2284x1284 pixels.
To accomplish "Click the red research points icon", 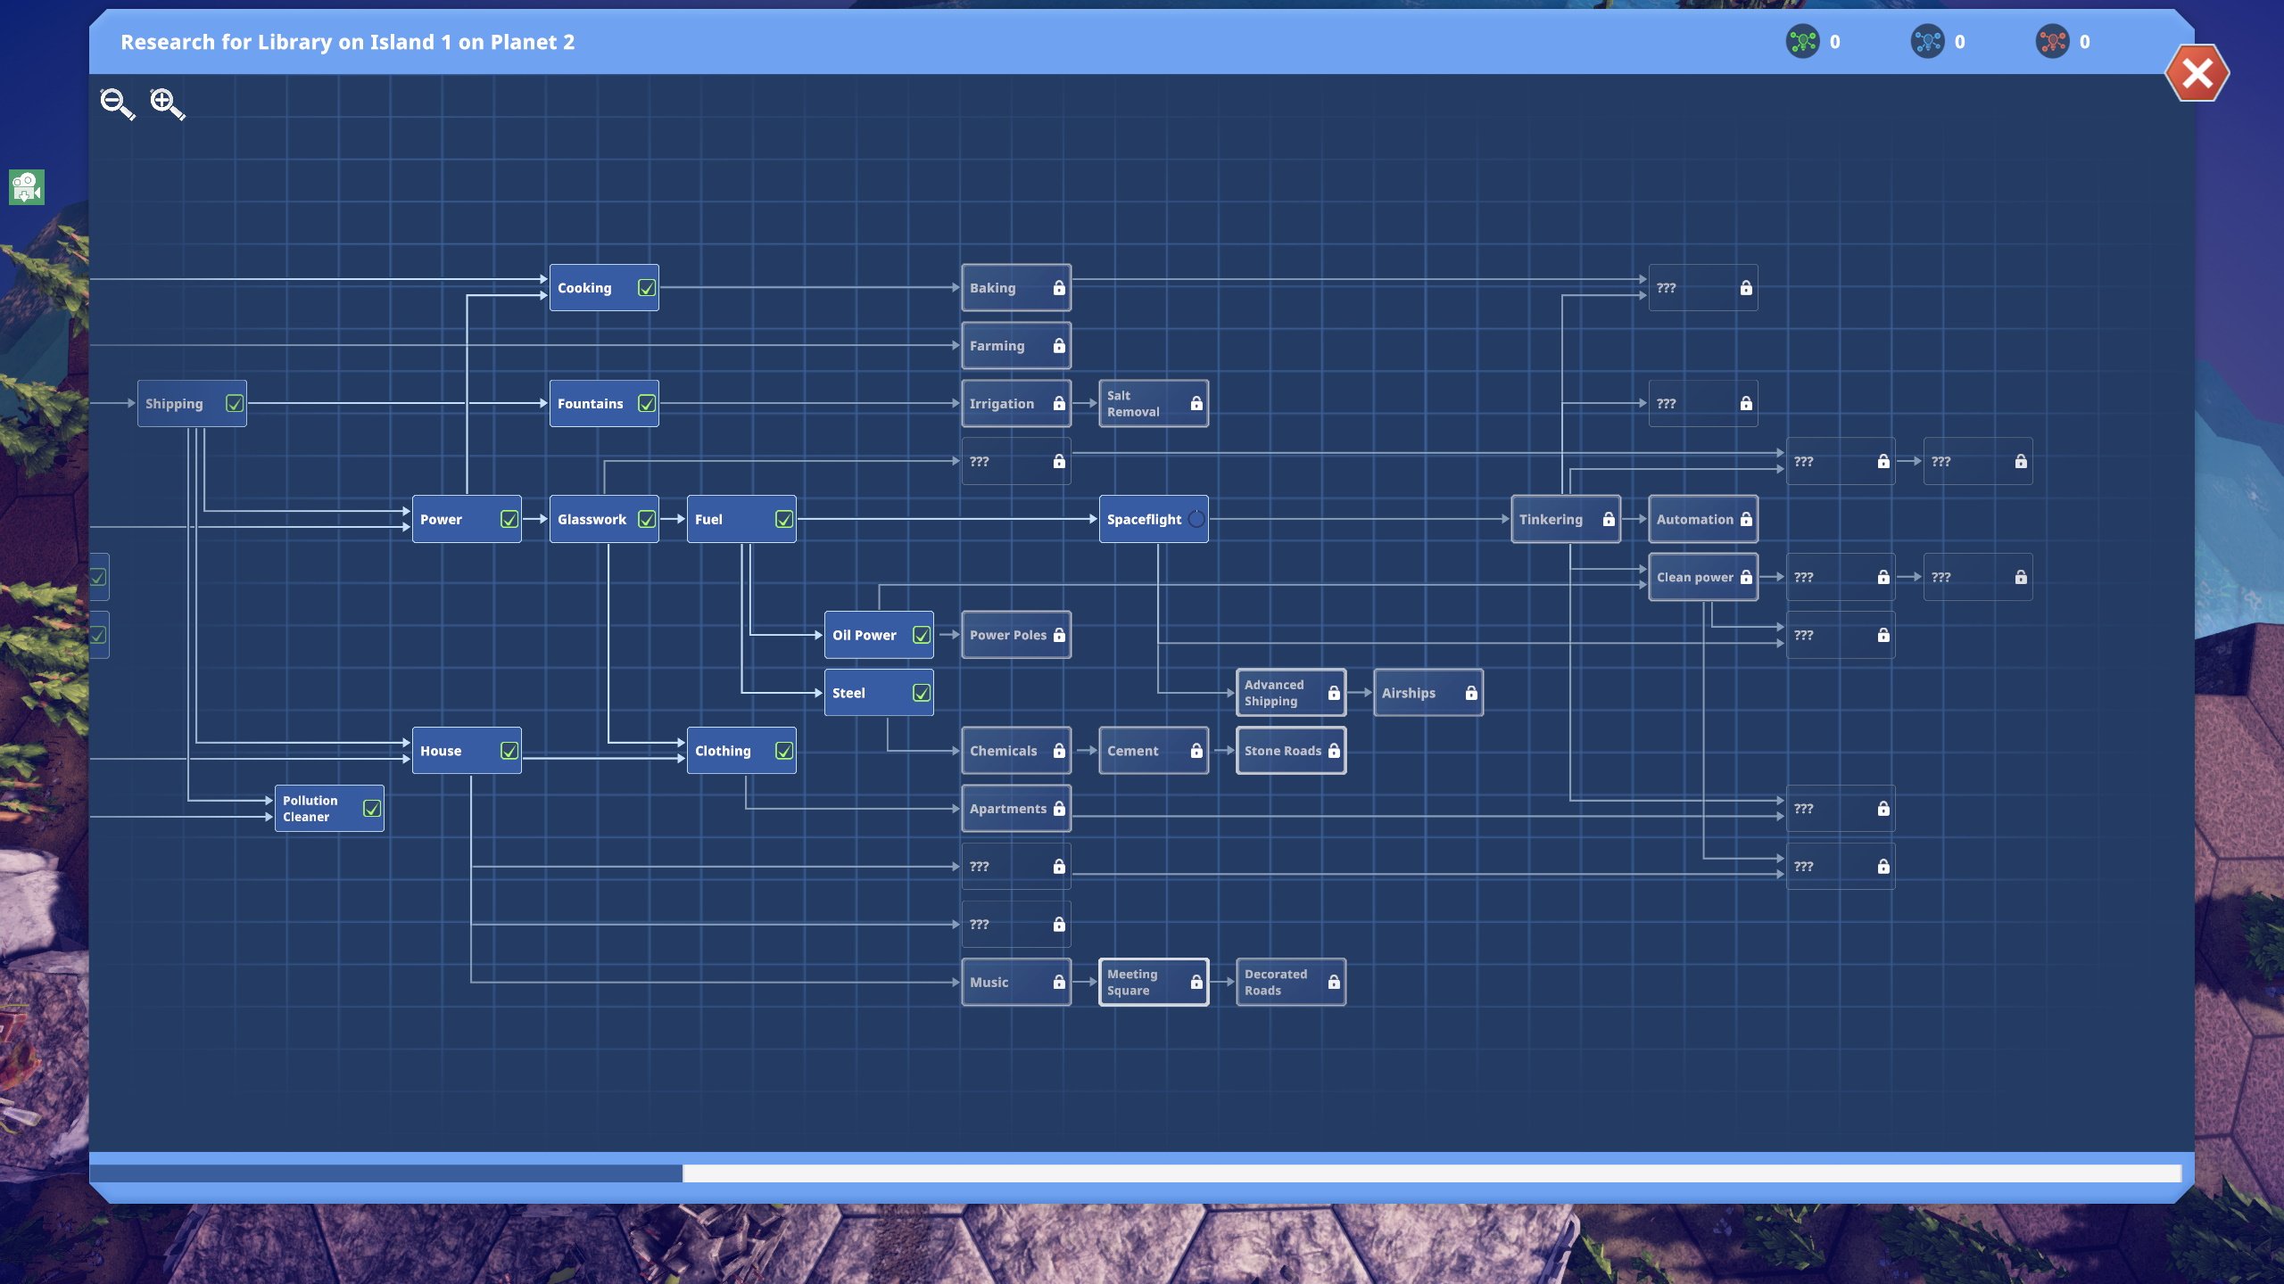I will pos(2052,42).
